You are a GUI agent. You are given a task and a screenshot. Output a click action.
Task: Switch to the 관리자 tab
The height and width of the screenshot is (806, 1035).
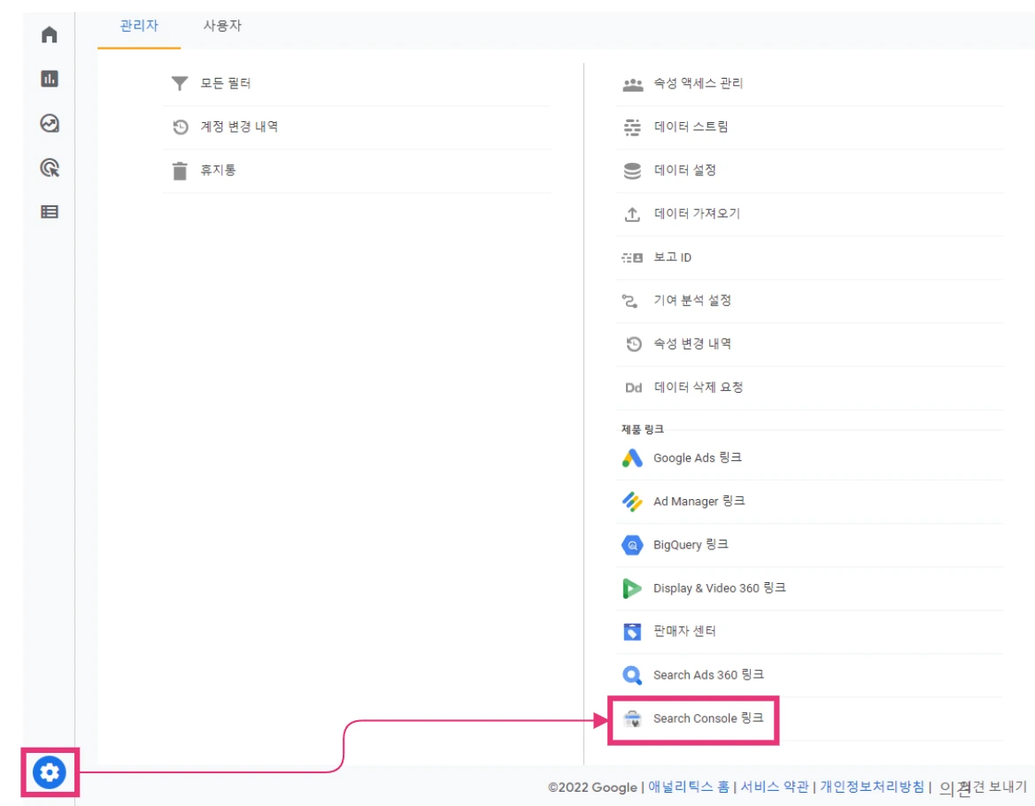click(x=139, y=26)
